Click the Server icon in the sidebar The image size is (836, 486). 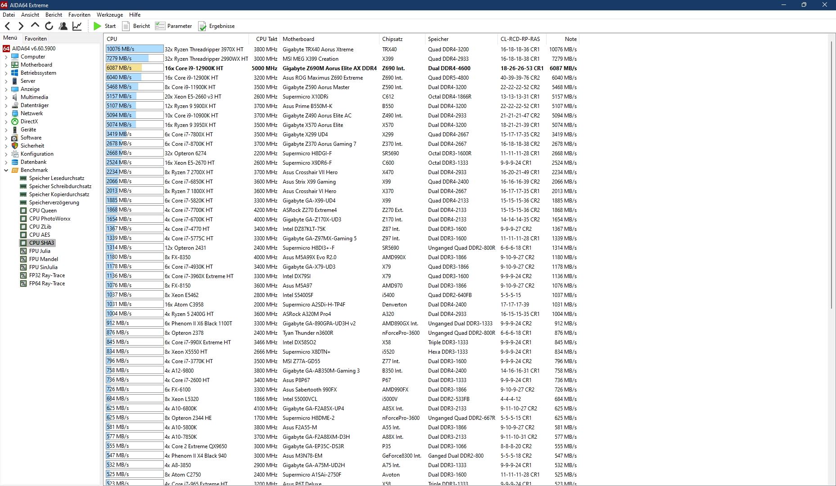pyautogui.click(x=15, y=81)
